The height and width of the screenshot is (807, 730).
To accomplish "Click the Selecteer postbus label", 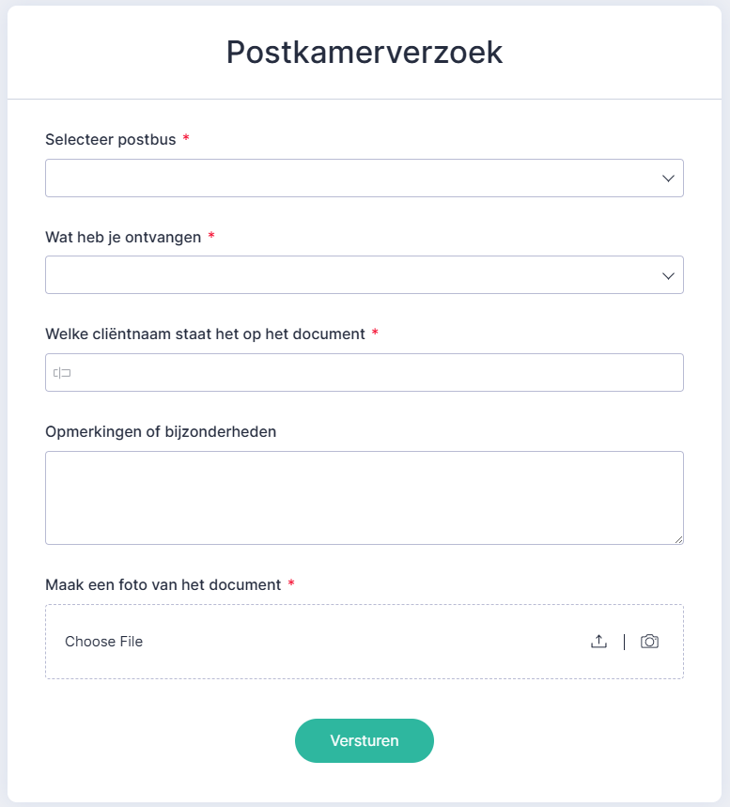I will pyautogui.click(x=111, y=139).
